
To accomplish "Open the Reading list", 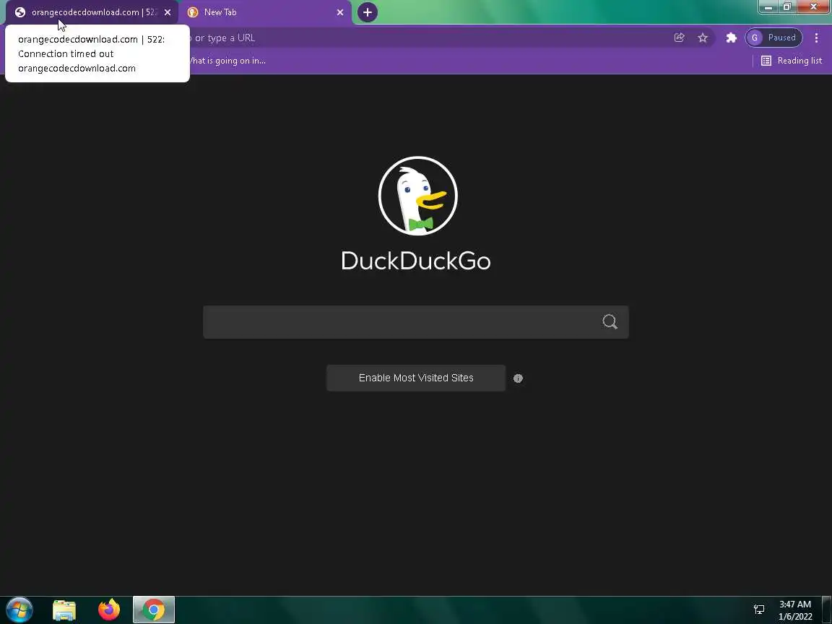I will 791,61.
